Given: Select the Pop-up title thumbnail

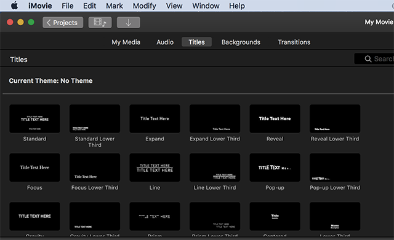Looking at the screenshot, I should (275, 168).
